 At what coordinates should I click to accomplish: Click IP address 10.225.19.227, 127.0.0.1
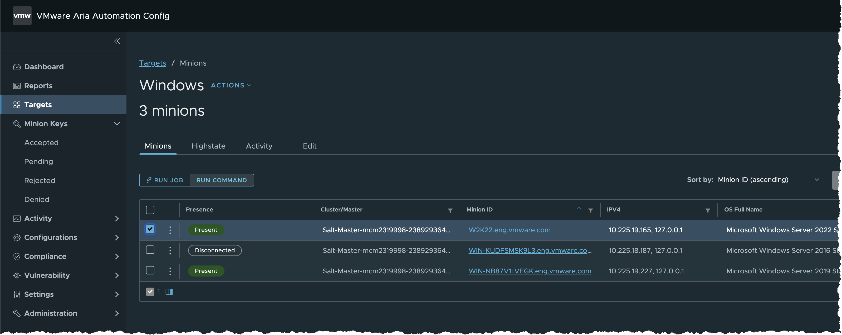[646, 271]
